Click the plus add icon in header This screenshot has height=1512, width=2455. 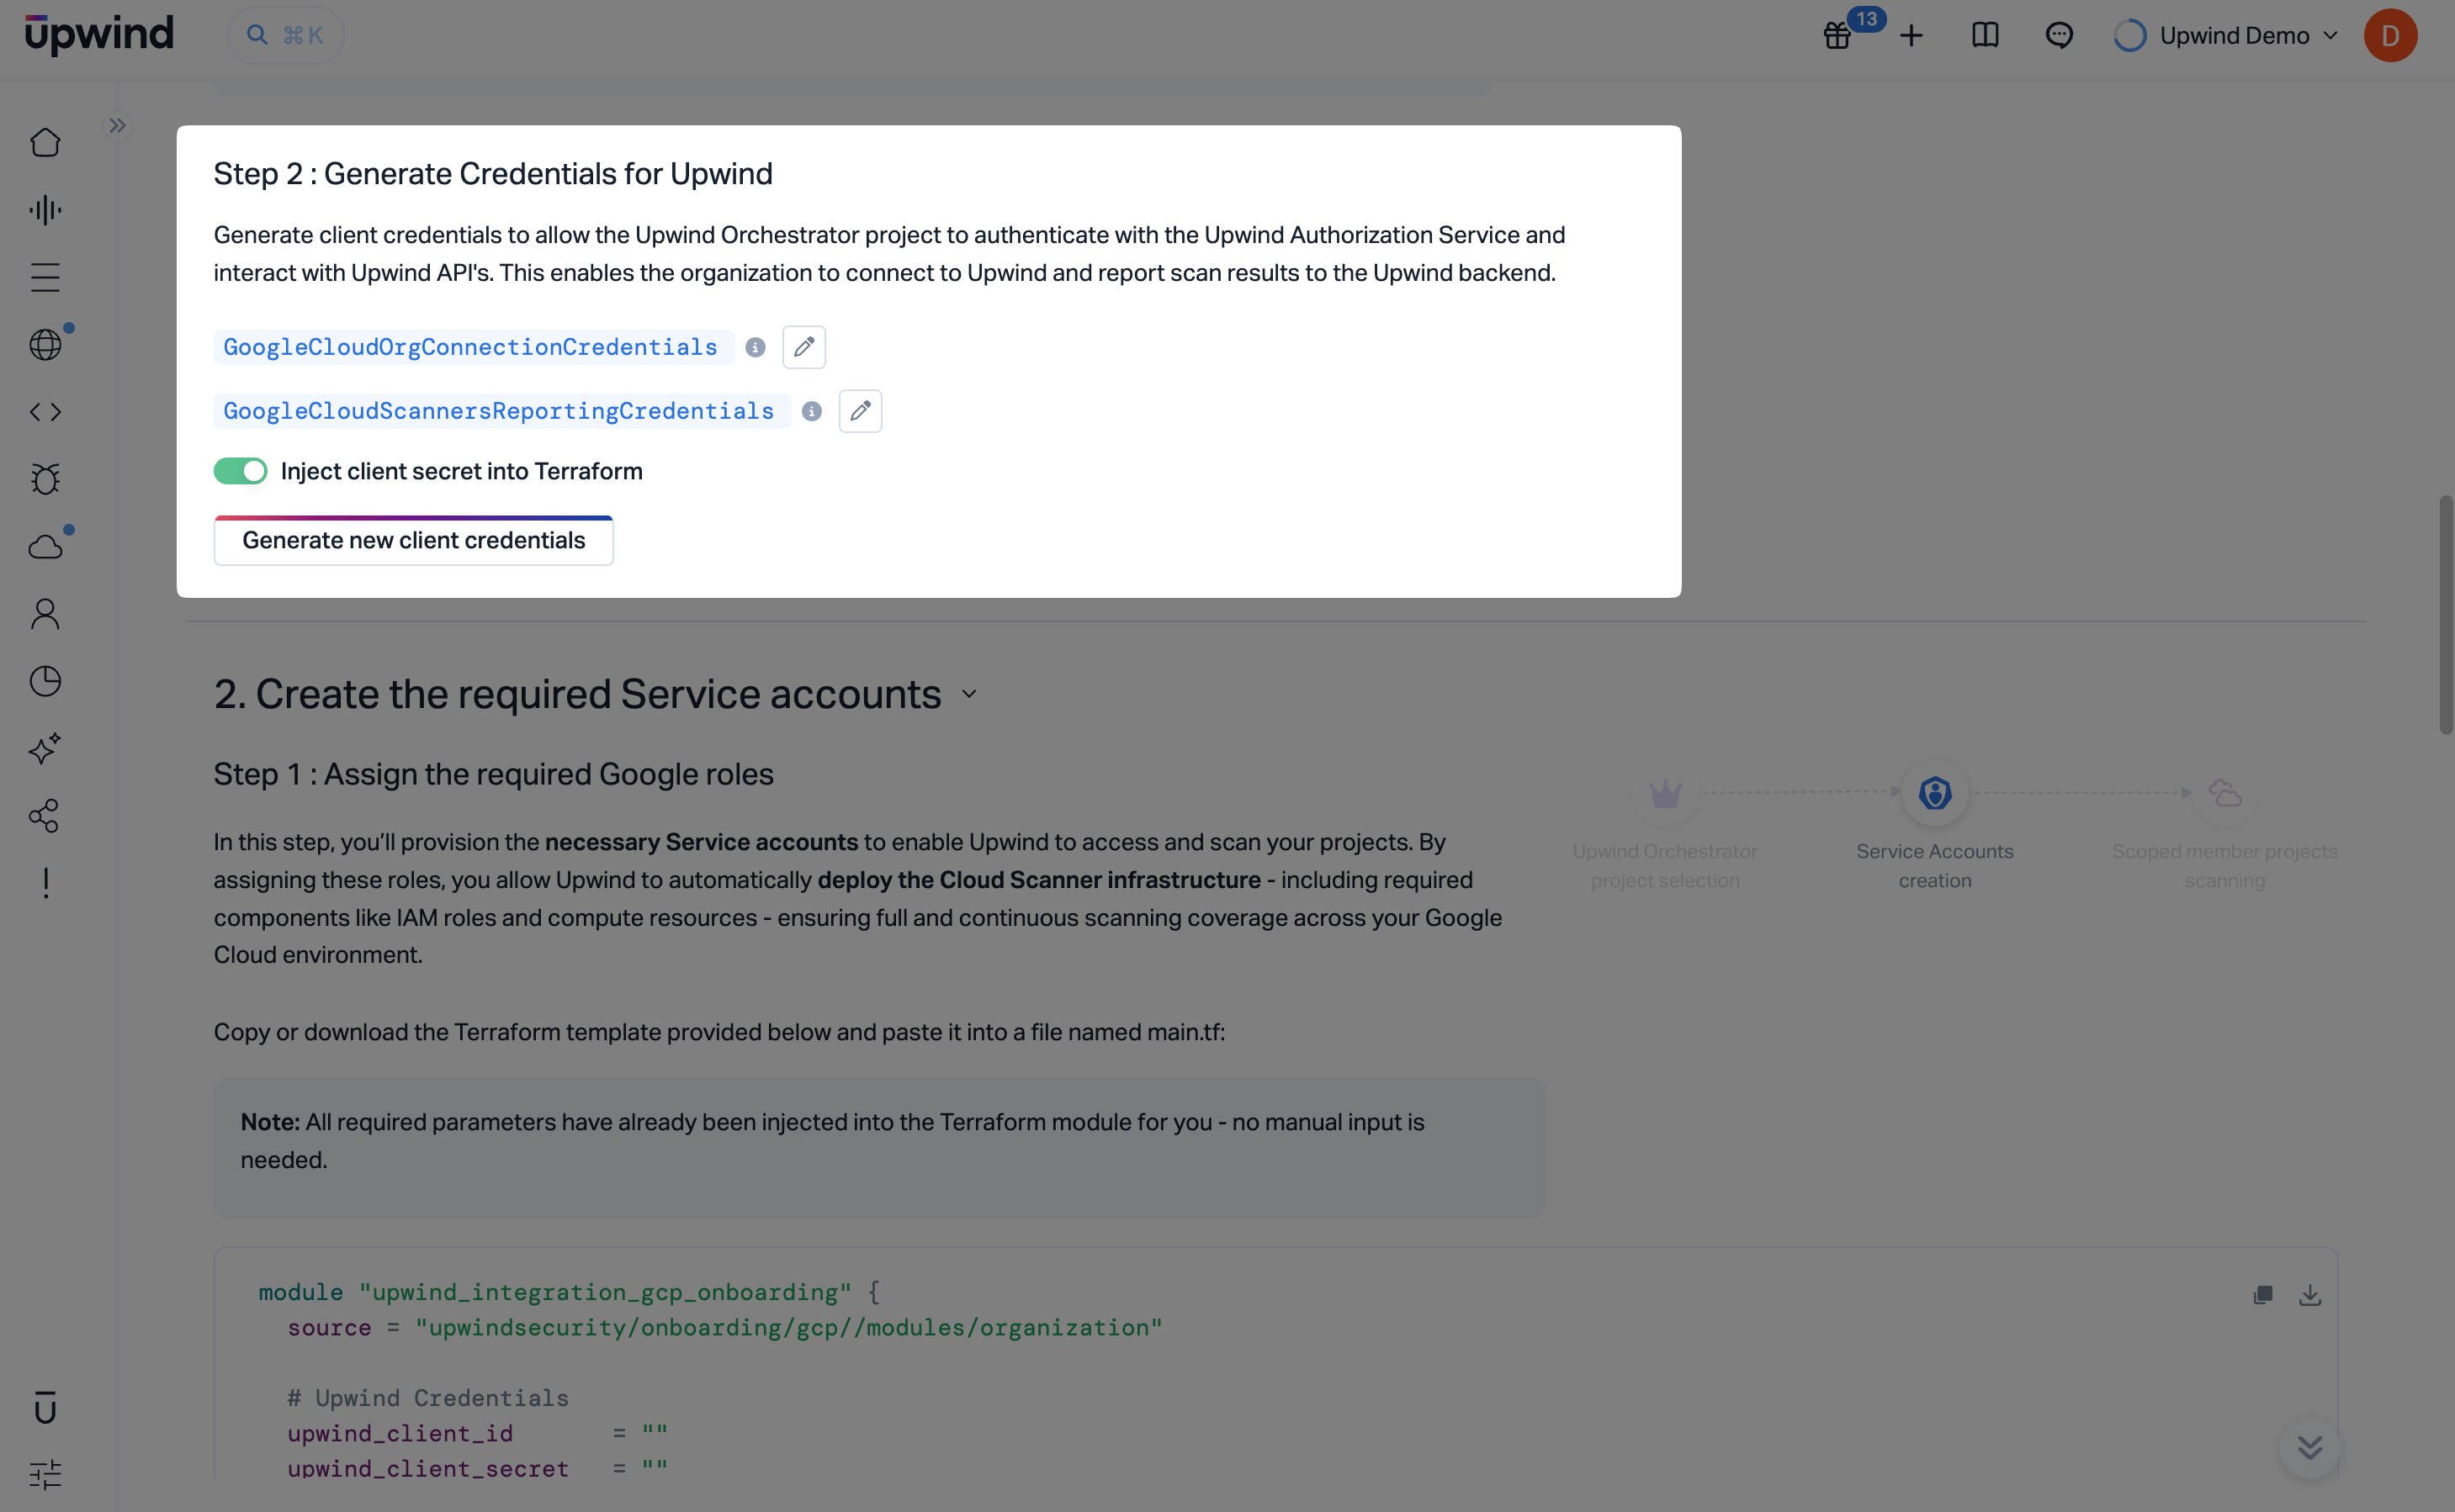pyautogui.click(x=1911, y=36)
